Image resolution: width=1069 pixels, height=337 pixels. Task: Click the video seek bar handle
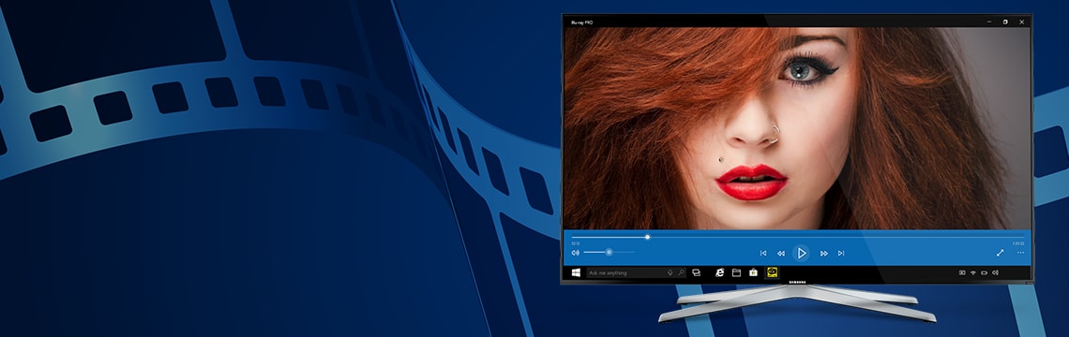tap(647, 237)
